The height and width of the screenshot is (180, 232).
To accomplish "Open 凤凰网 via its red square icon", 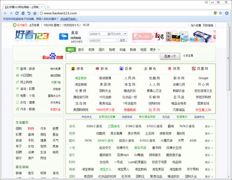I will point(193,68).
